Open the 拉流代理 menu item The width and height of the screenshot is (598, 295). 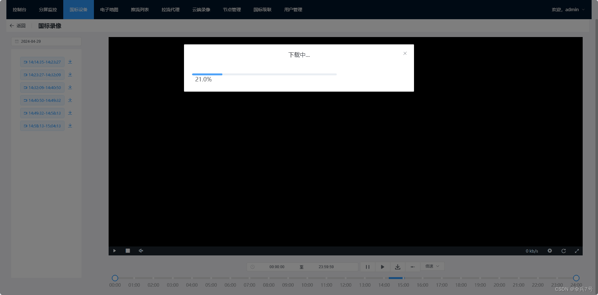[171, 10]
